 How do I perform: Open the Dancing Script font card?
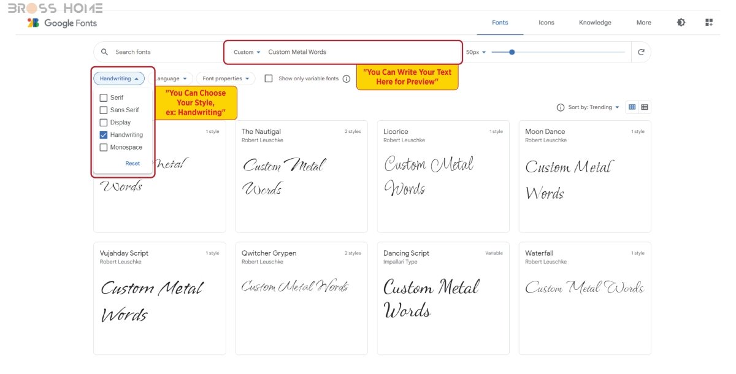click(443, 298)
